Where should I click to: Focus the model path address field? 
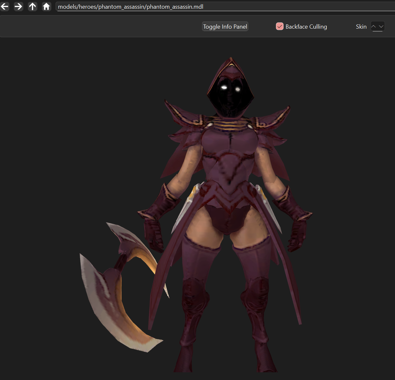[x=225, y=7]
